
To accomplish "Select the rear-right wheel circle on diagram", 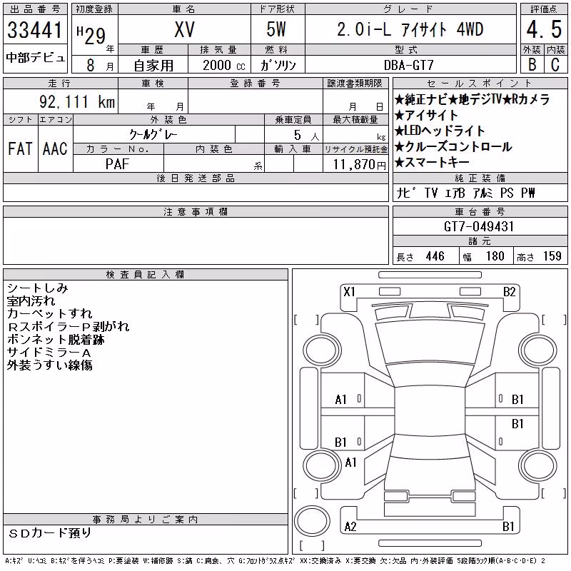I will pyautogui.click(x=539, y=465).
